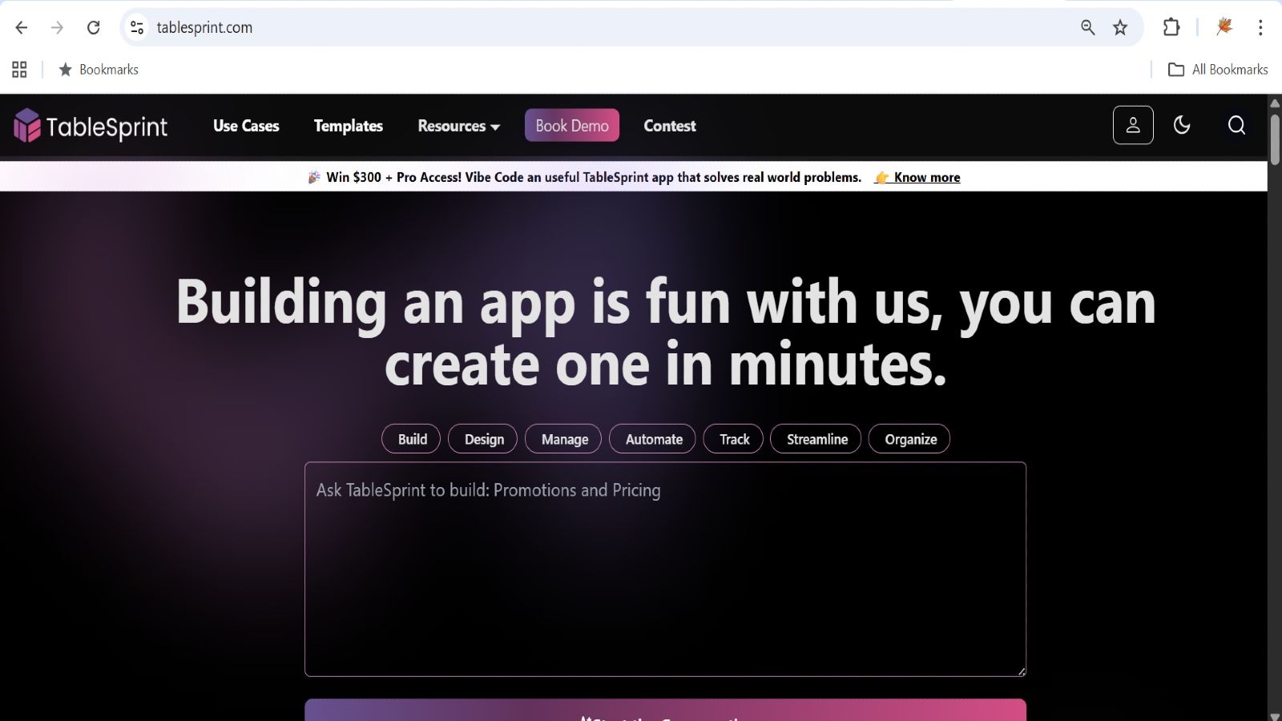Open the Contest page
Image resolution: width=1282 pixels, height=721 pixels.
click(670, 126)
